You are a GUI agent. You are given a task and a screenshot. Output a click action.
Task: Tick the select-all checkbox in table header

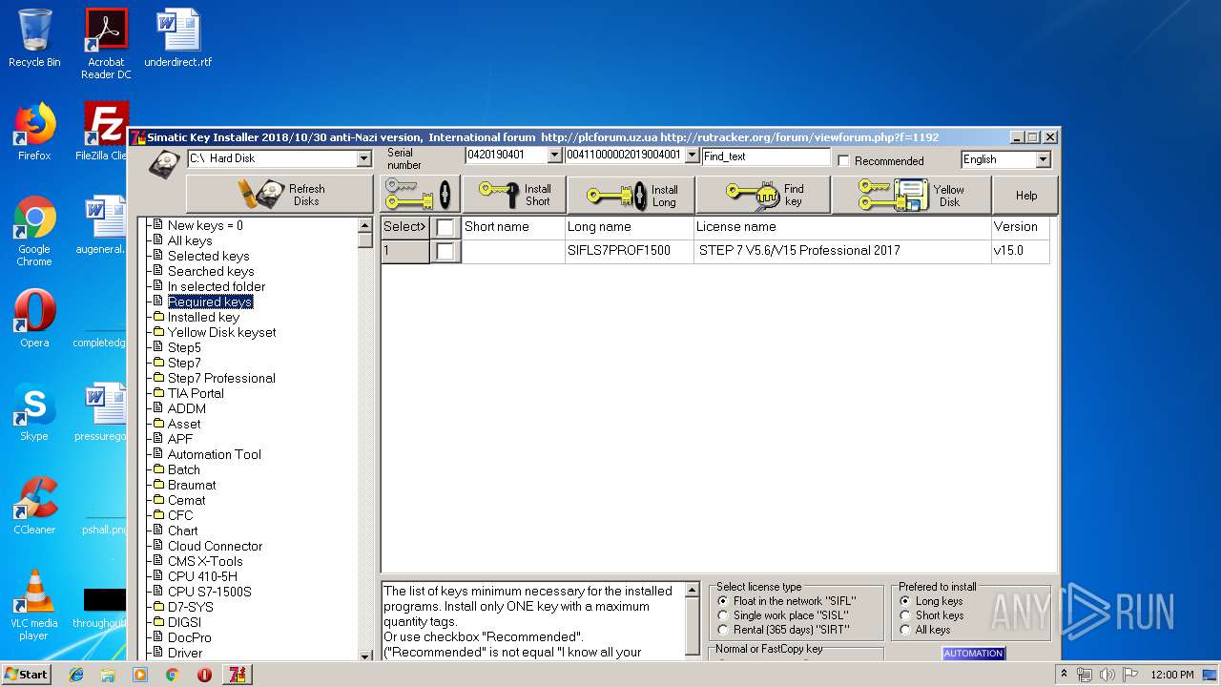point(445,227)
